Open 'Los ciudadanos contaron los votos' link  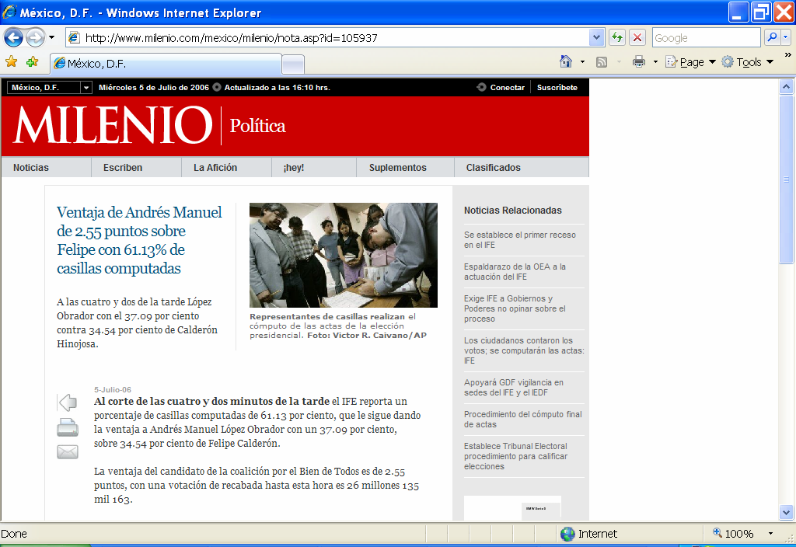[524, 350]
